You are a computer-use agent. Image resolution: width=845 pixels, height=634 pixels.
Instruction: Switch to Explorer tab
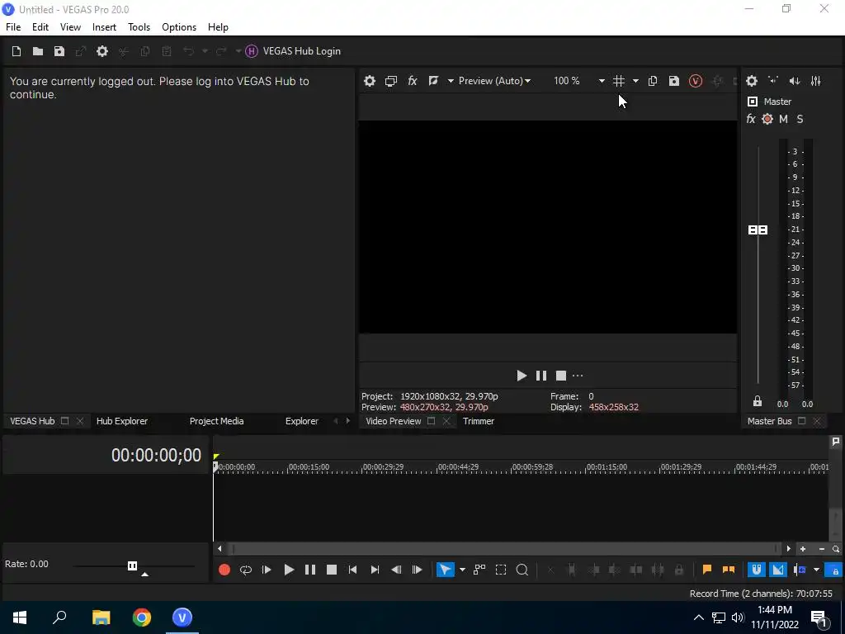(302, 421)
